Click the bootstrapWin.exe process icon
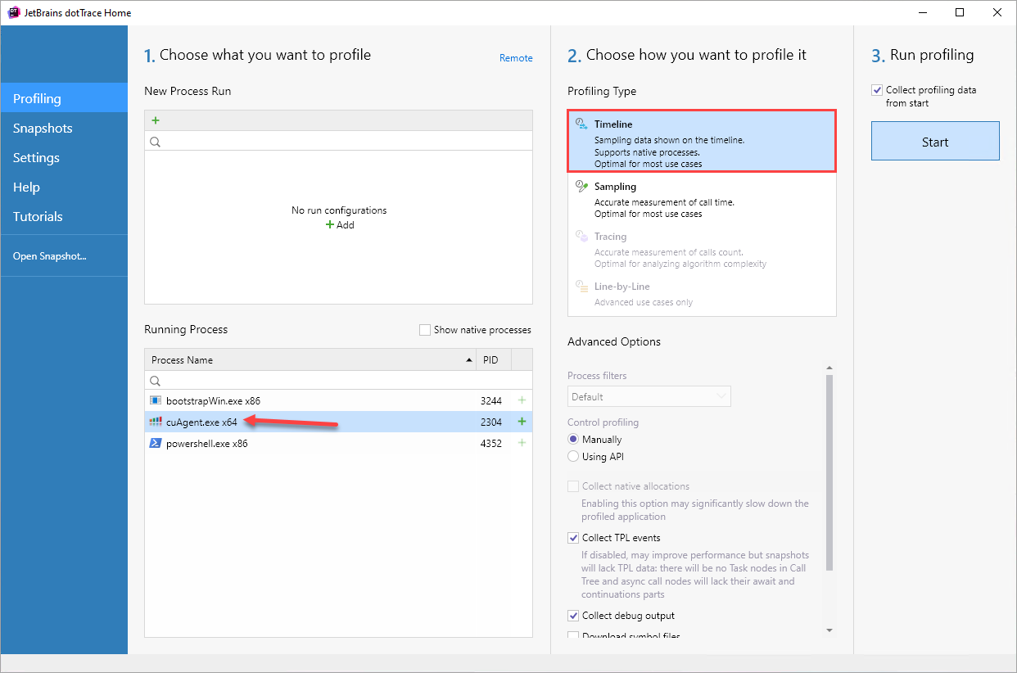This screenshot has height=673, width=1017. [156, 400]
